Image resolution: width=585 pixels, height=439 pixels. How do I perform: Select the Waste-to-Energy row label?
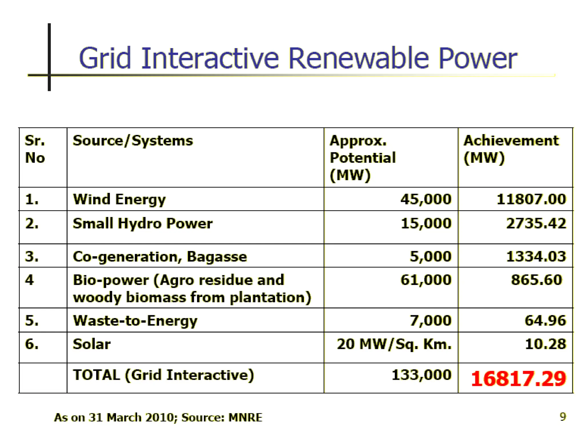tap(135, 320)
